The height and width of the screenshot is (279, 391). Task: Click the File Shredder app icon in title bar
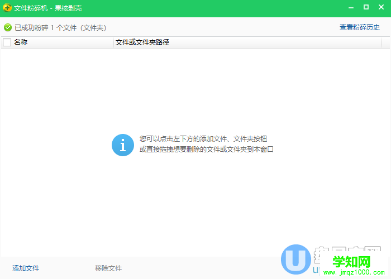[x=7, y=8]
